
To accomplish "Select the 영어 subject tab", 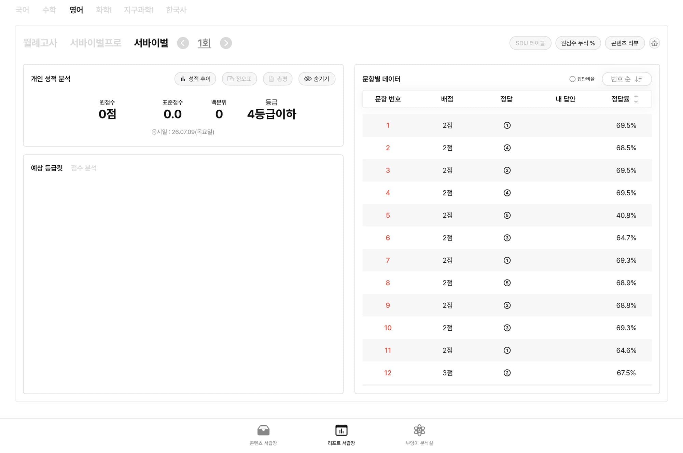I will click(x=76, y=10).
